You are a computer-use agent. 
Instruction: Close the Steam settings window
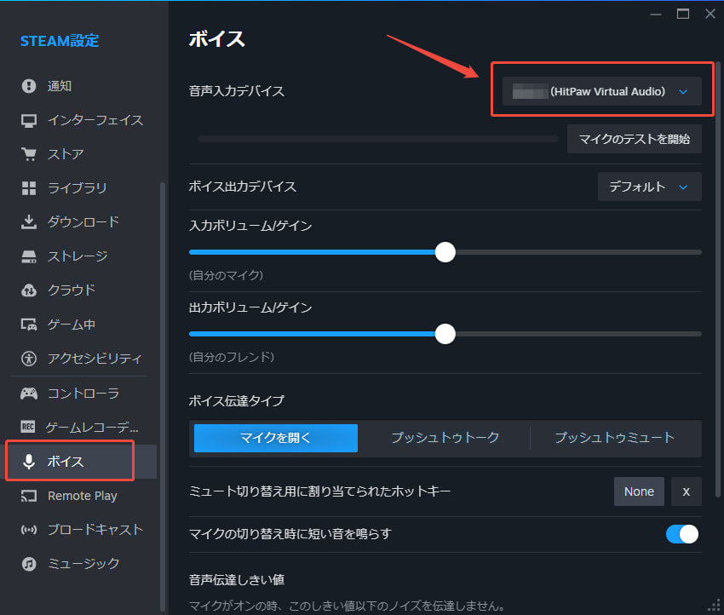tap(710, 14)
